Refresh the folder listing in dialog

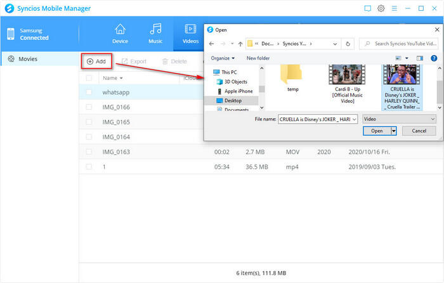coord(348,44)
